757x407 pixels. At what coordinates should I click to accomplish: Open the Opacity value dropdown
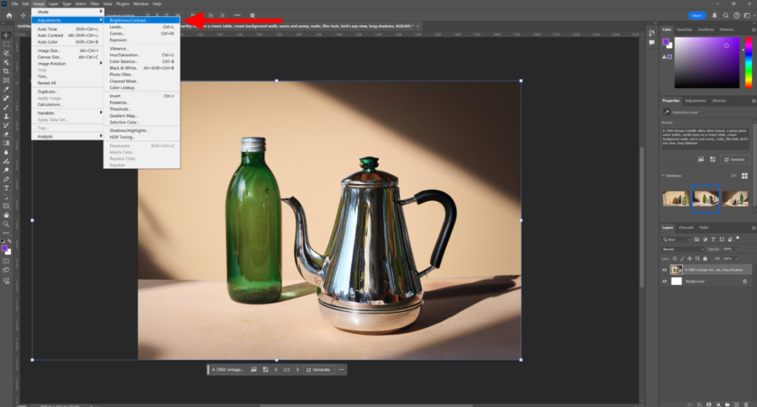tap(737, 250)
